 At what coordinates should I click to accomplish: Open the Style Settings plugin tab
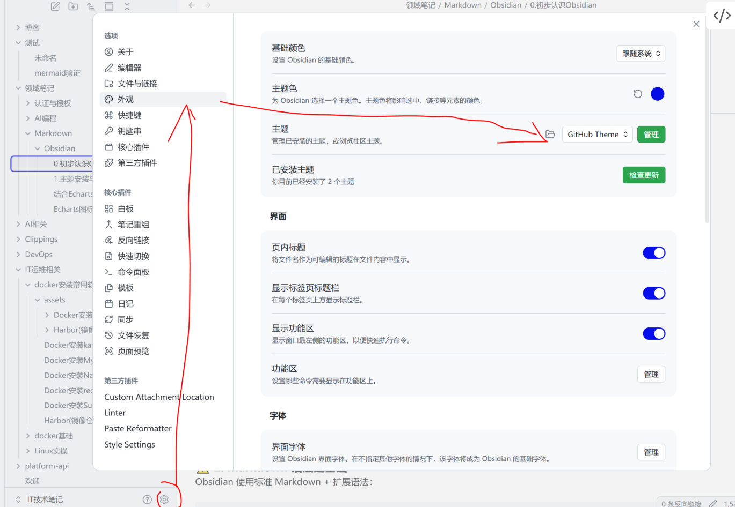click(163, 444)
